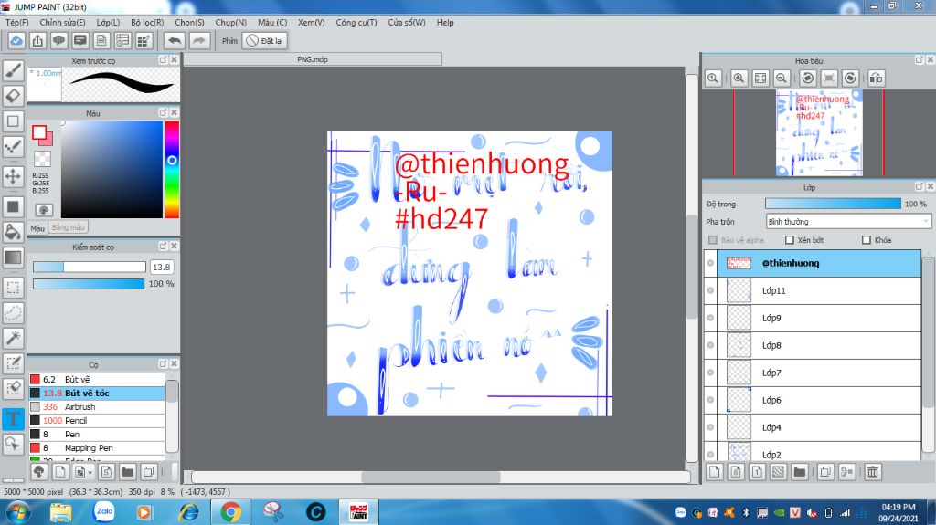Click the foreground color swatch
This screenshot has width=936, height=525.
pos(40,132)
